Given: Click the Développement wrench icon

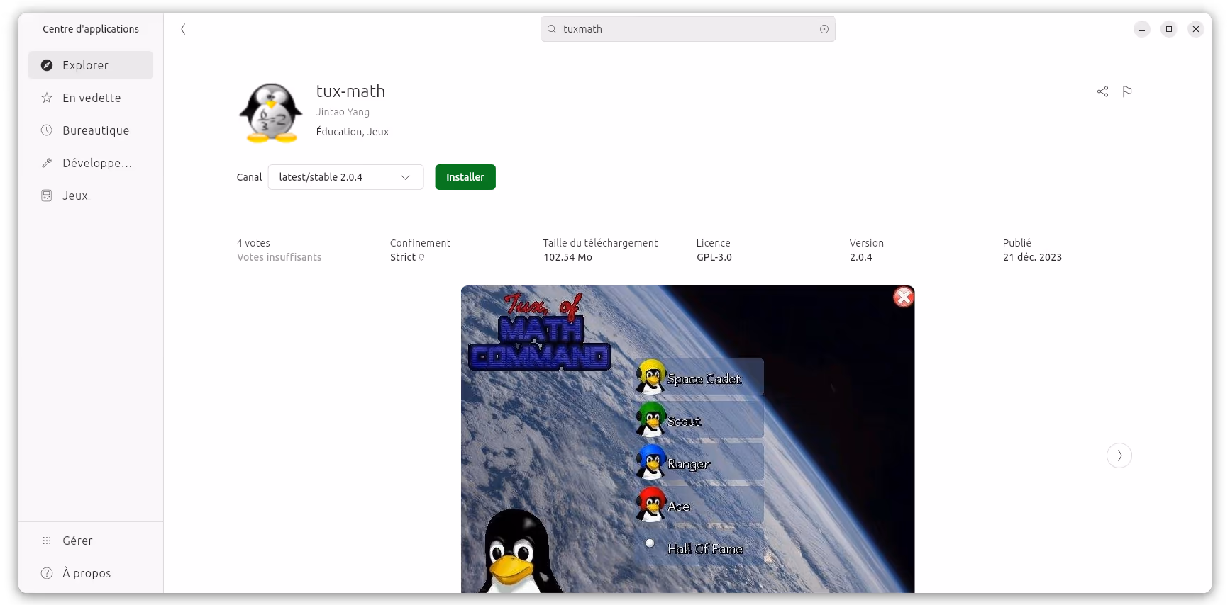Looking at the screenshot, I should point(47,163).
